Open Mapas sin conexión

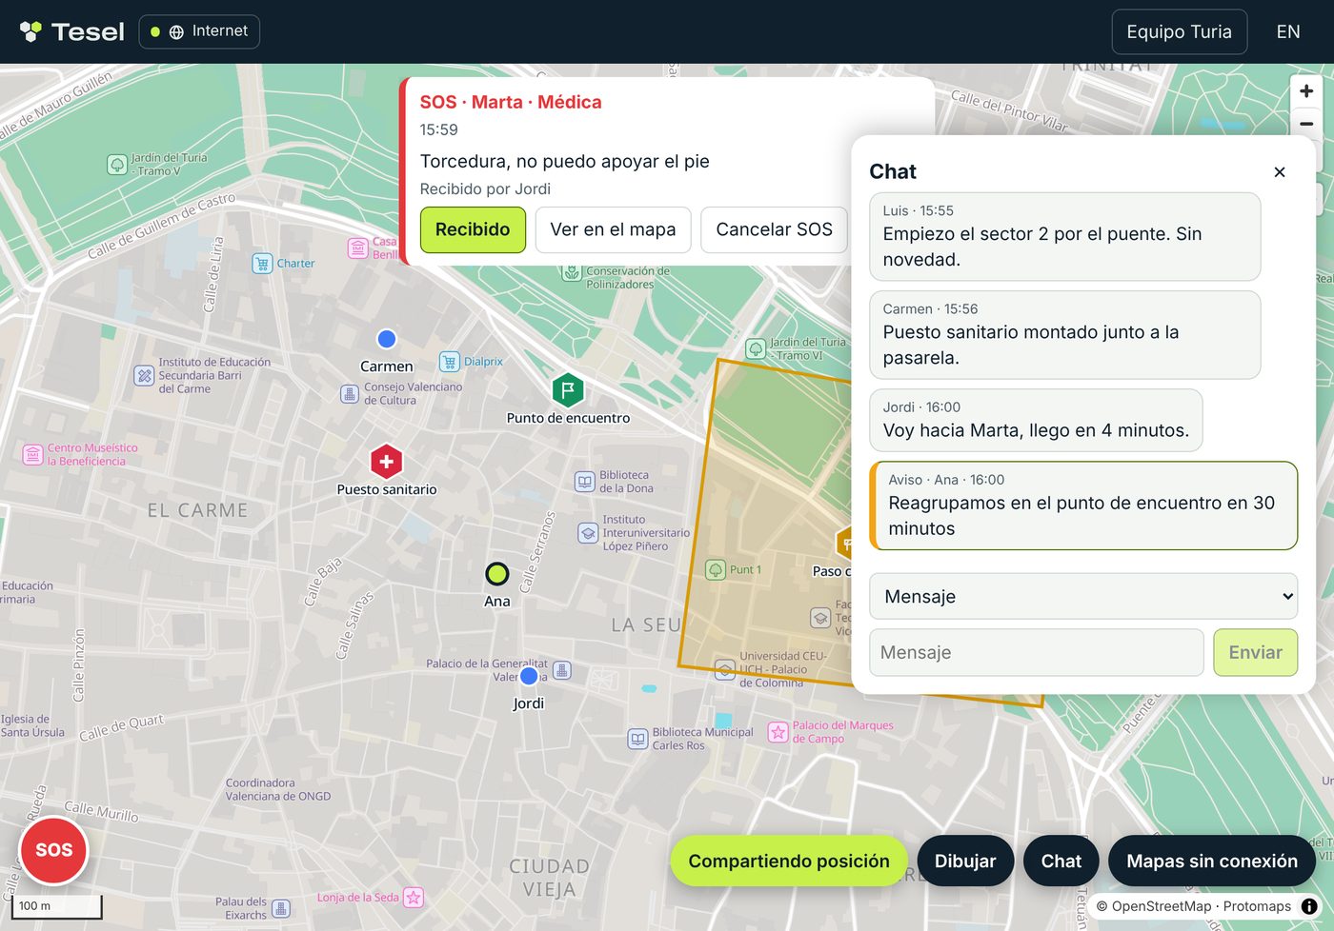point(1212,861)
